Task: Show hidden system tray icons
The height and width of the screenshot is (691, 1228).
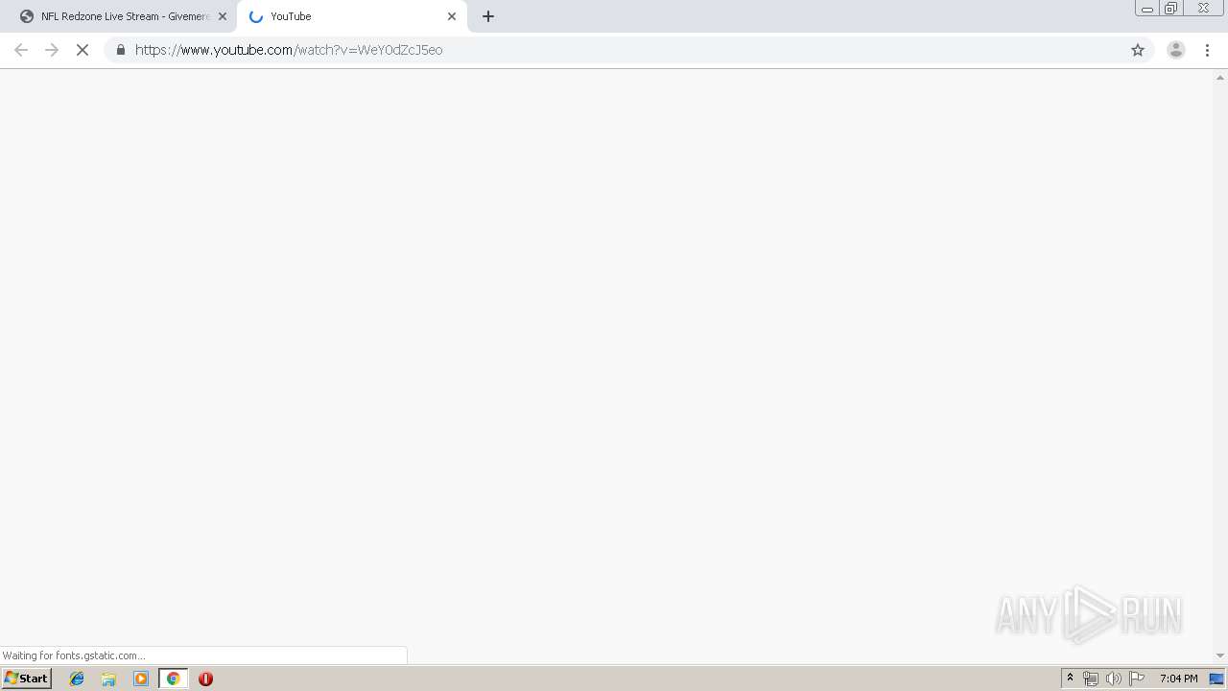Action: click(x=1070, y=679)
